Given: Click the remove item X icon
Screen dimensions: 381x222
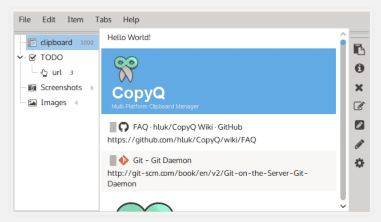Looking at the screenshot, I should tap(359, 87).
